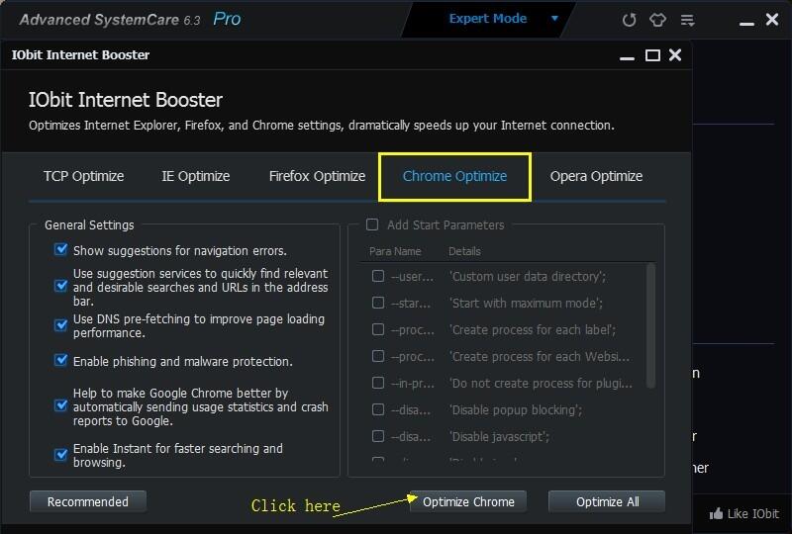Click the parameters list scrollbar
Viewport: 792px width, 534px height.
[x=651, y=325]
